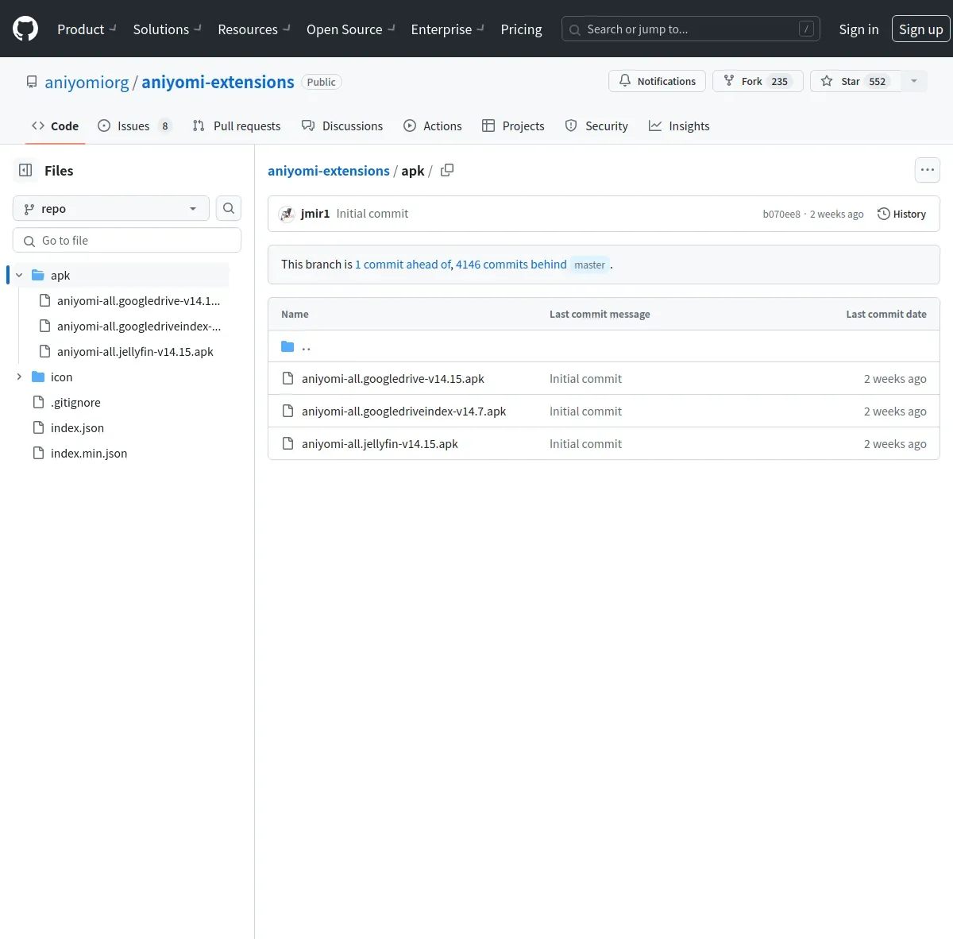Screen dimensions: 953x939
Task: Click the Sign up button
Action: coord(920,29)
